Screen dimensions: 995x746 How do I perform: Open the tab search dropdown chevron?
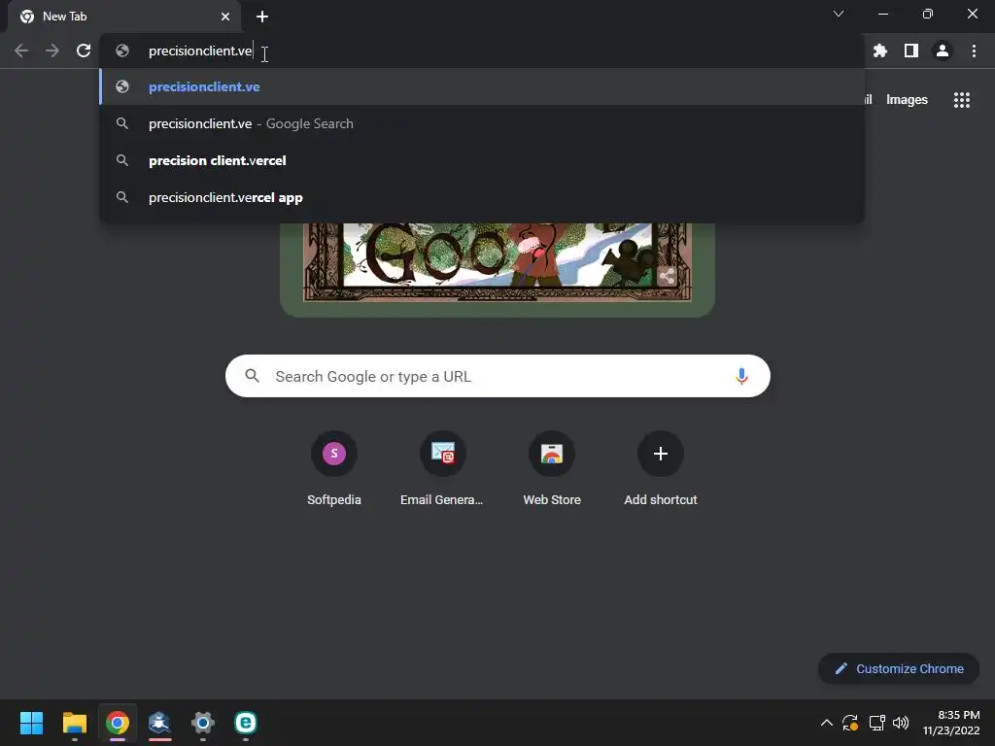tap(839, 14)
